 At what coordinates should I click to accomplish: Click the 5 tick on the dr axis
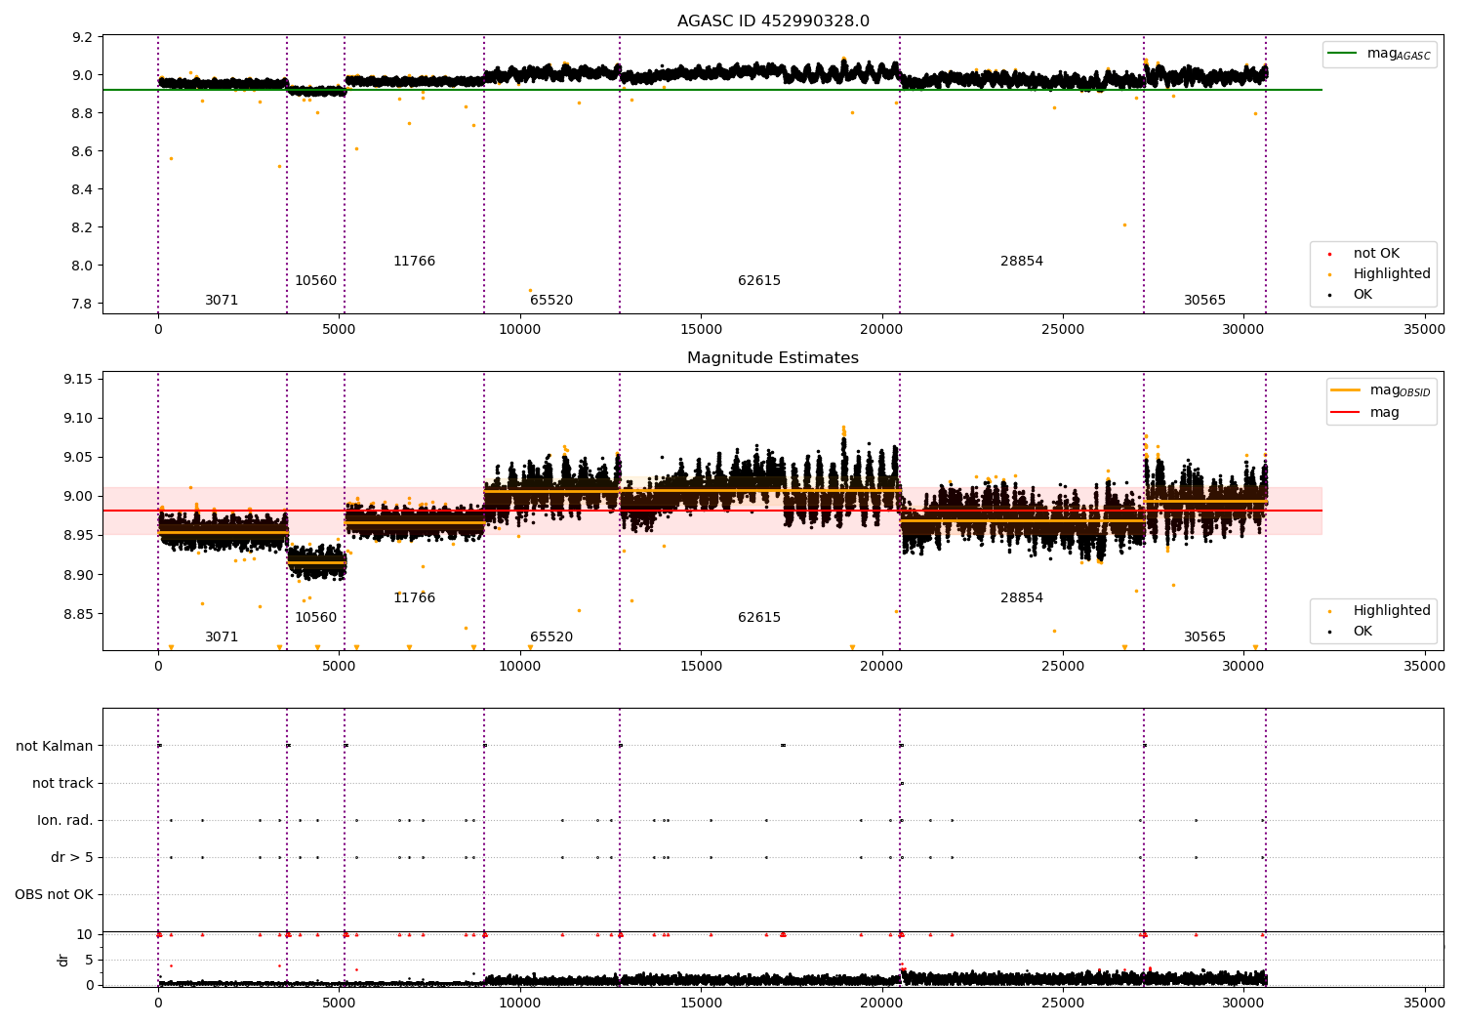click(x=90, y=960)
